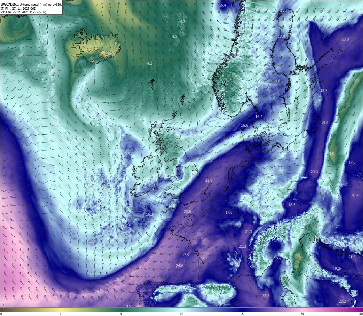Click the 13.7 value over northern Scandinavia
363x316 pixels.
tap(284, 10)
